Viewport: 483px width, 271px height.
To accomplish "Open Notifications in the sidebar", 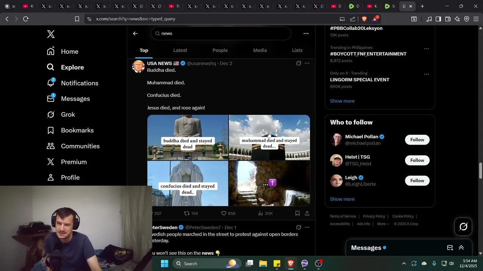I will pyautogui.click(x=72, y=83).
